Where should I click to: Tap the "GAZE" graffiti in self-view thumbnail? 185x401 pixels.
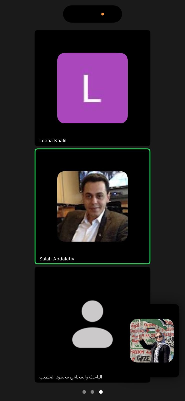[143, 358]
